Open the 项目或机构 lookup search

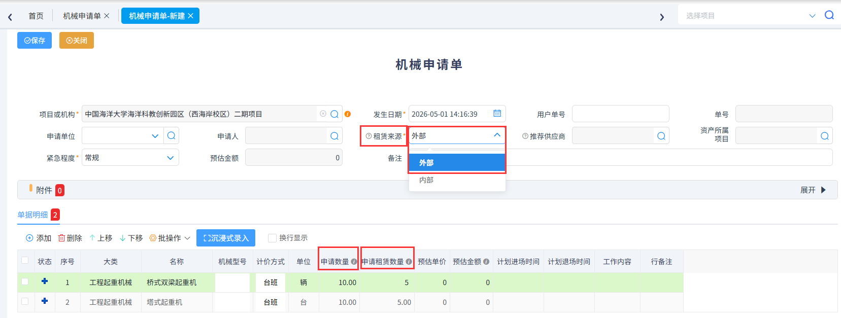pyautogui.click(x=334, y=114)
